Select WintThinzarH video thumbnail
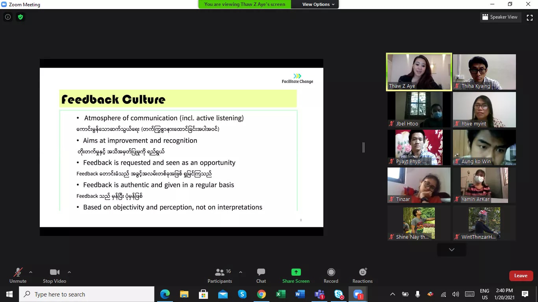The height and width of the screenshot is (302, 538). tap(484, 223)
